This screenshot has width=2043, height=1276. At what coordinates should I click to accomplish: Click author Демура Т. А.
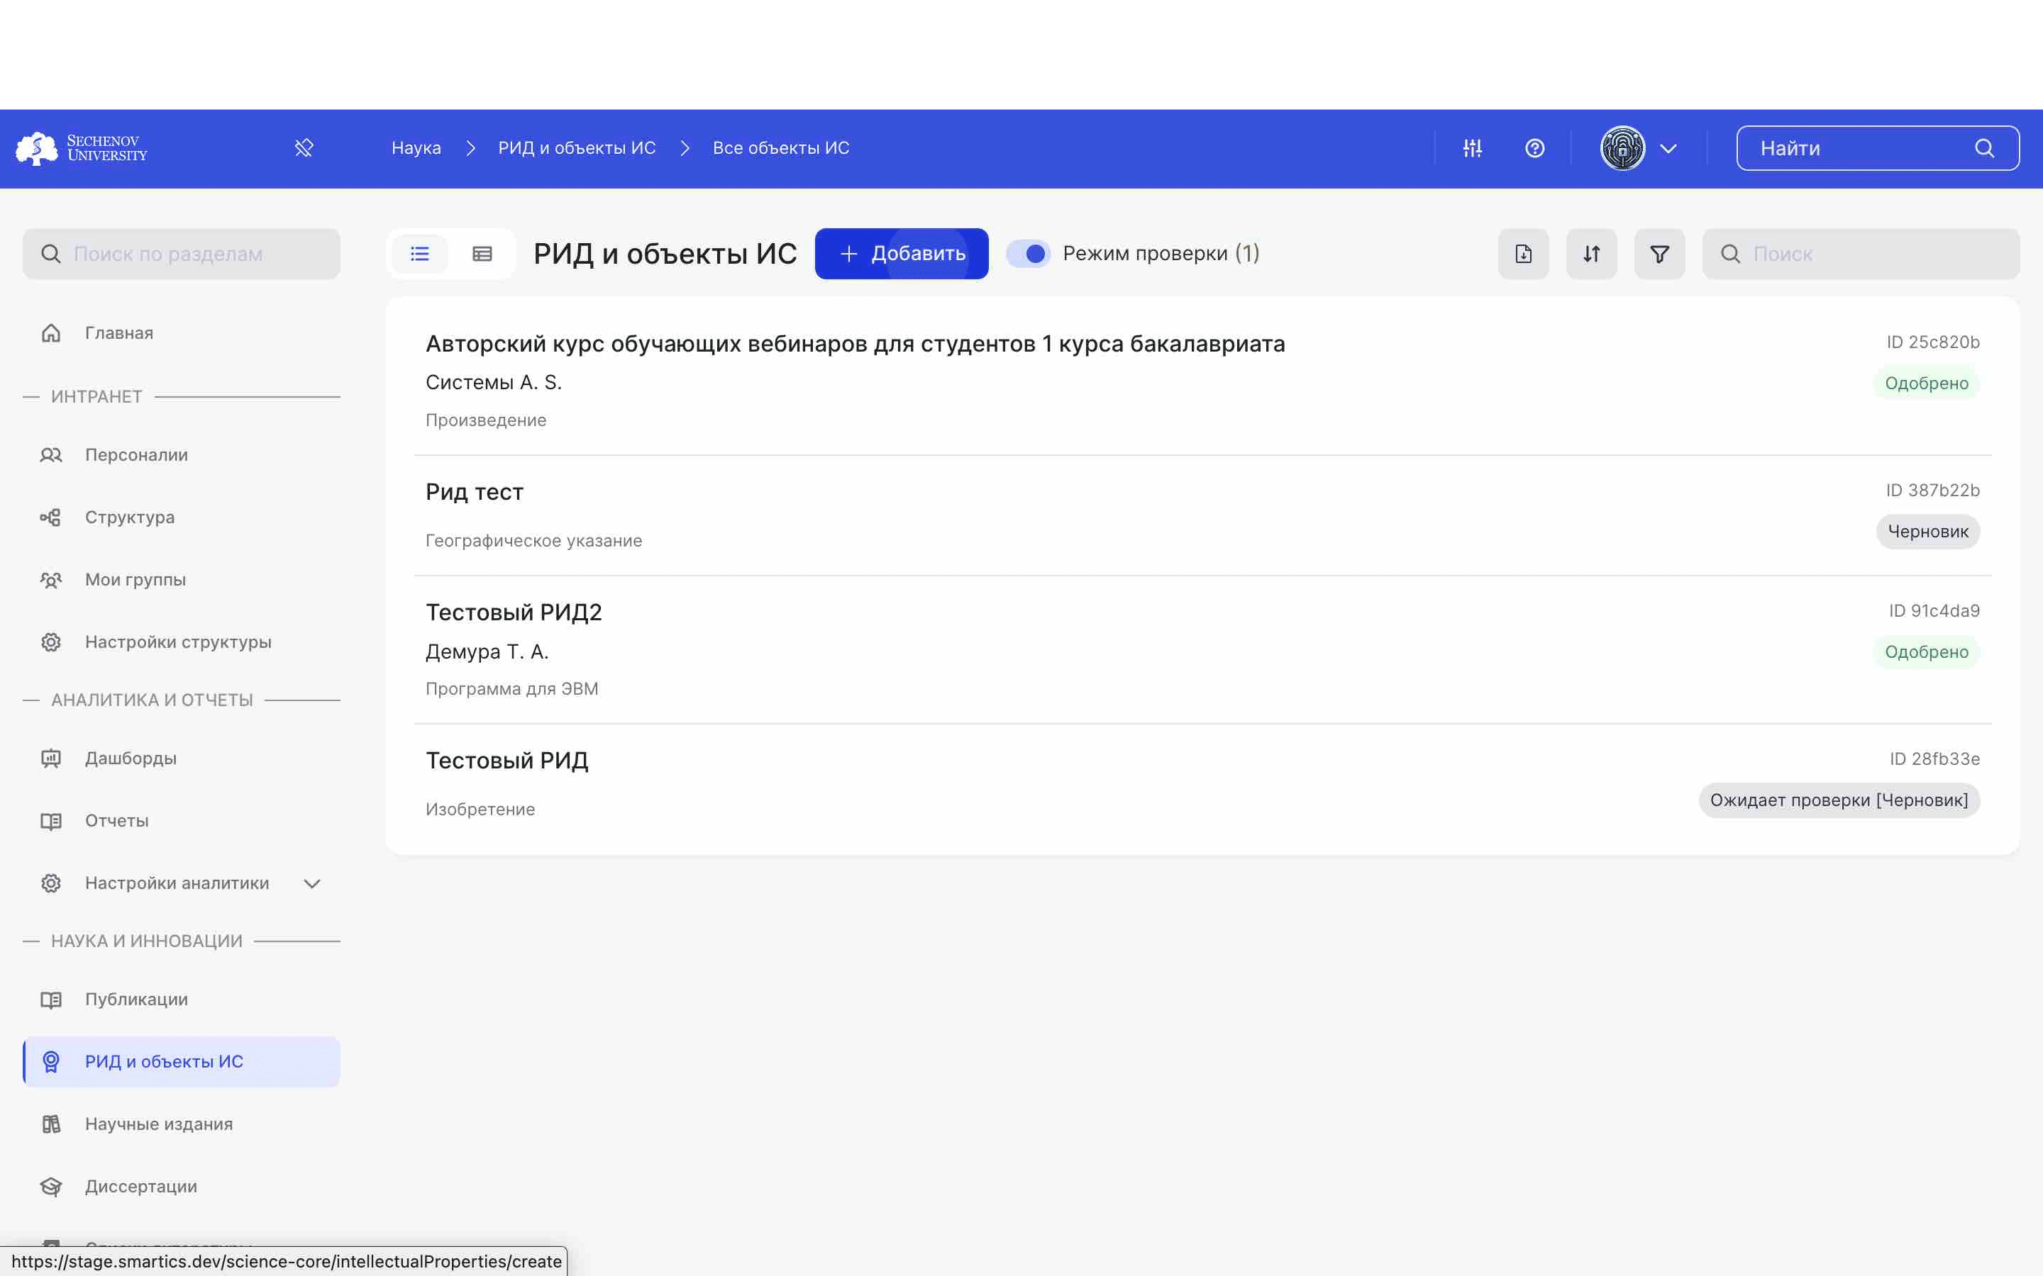[487, 651]
